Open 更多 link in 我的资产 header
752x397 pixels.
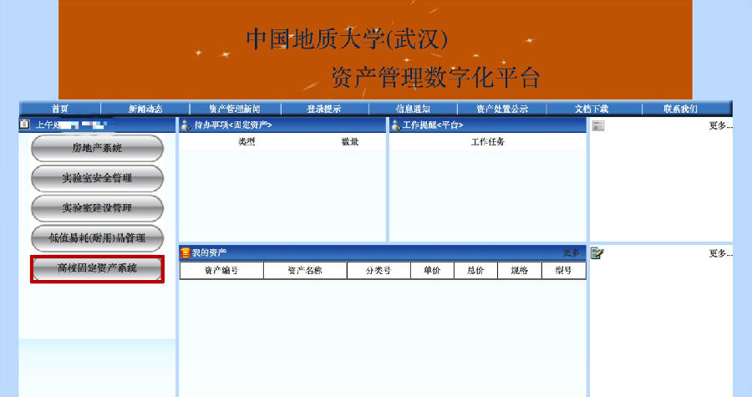coord(573,252)
